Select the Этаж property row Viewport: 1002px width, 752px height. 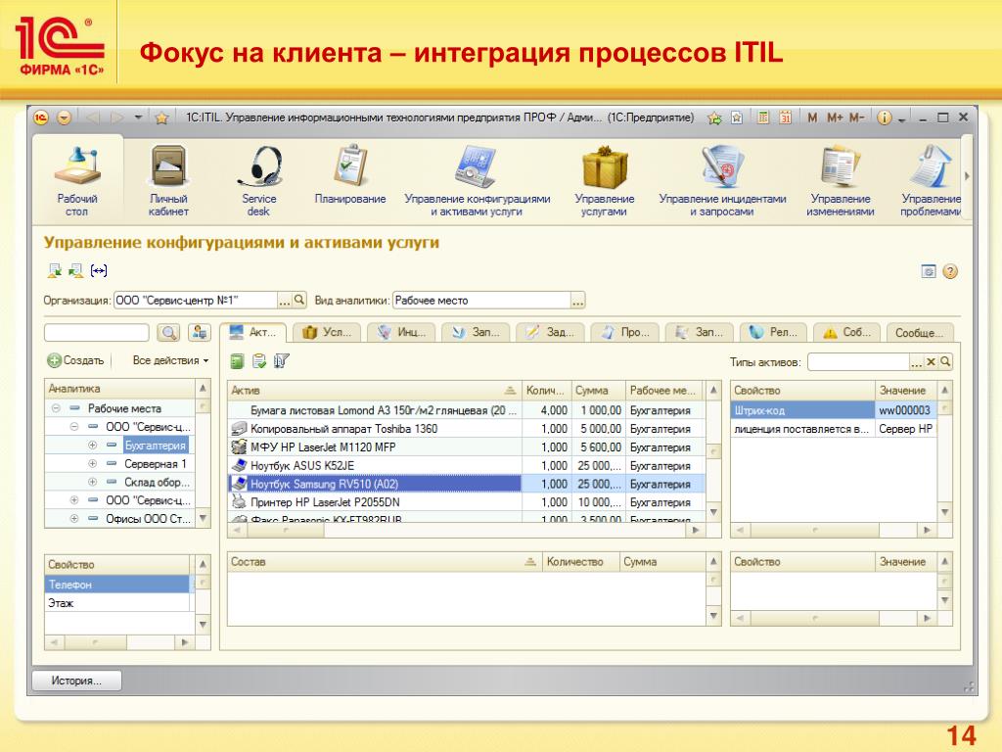pos(117,603)
